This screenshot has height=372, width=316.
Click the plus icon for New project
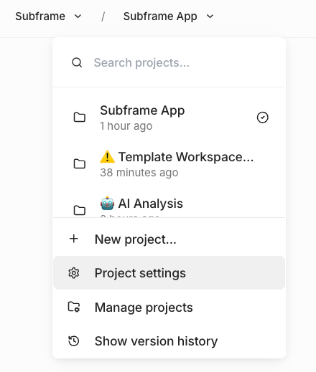coord(74,239)
